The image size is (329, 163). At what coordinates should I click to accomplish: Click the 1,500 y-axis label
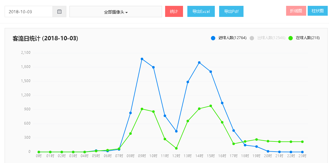26,81
